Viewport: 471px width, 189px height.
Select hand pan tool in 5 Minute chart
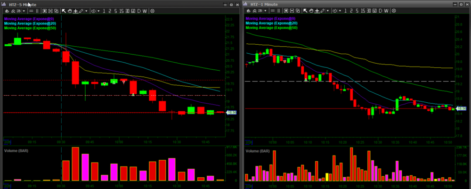(70, 10)
